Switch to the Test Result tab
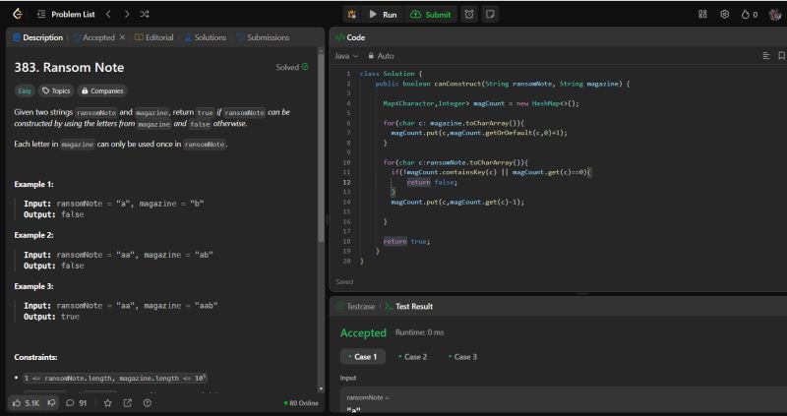Image resolution: width=787 pixels, height=416 pixels. [409, 307]
